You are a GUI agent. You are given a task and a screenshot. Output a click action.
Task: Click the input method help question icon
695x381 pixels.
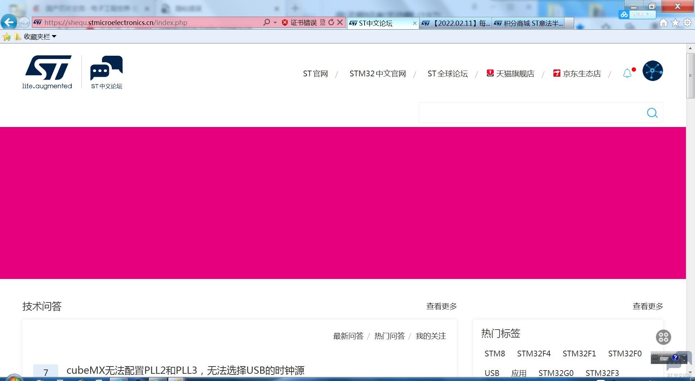tap(675, 357)
